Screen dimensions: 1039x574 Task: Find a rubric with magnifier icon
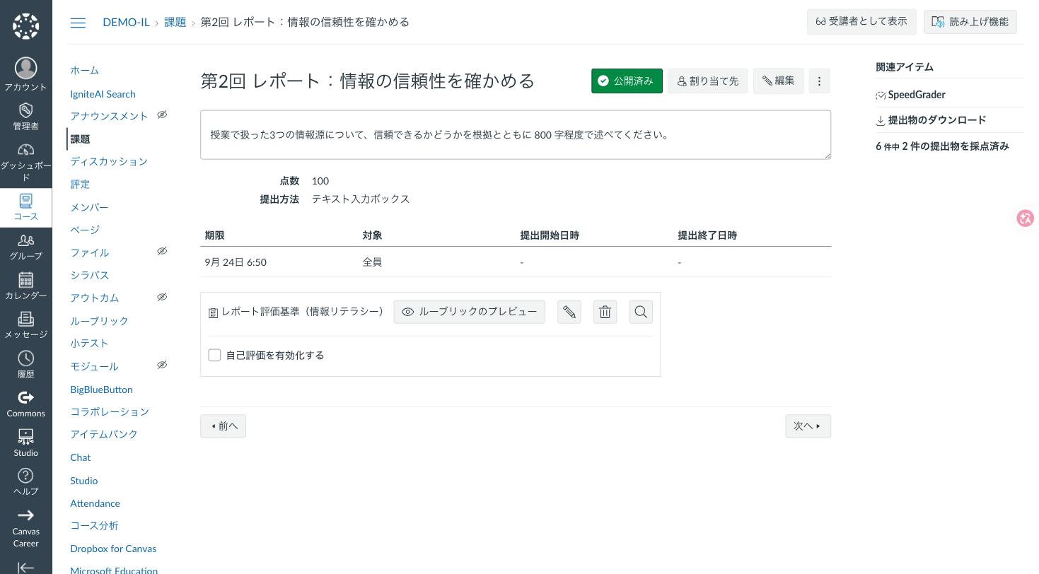click(x=641, y=312)
